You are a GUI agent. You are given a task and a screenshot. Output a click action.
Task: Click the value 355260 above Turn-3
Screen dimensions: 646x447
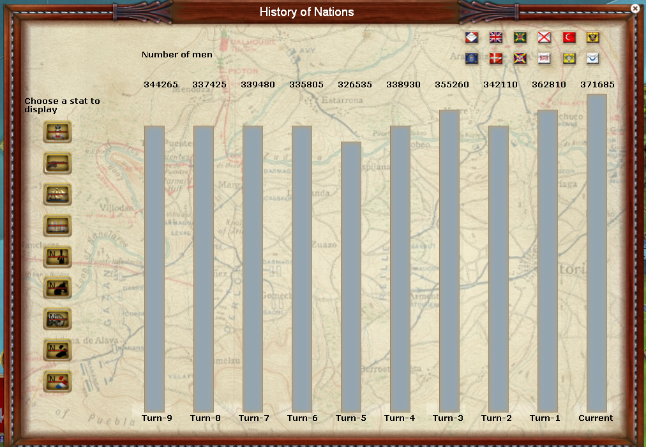point(452,85)
